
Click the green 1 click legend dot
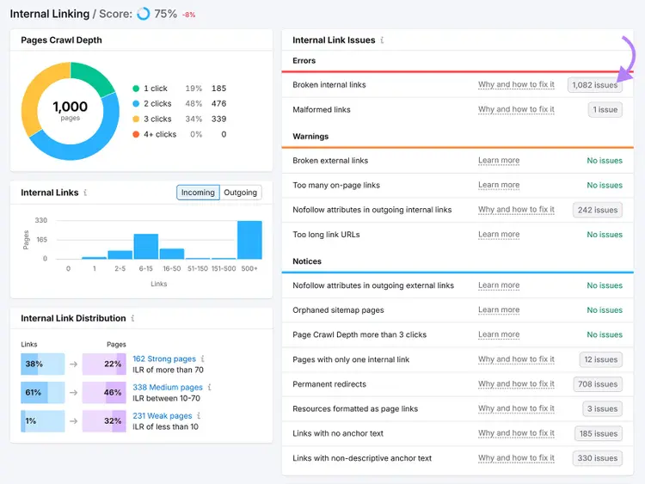[136, 89]
